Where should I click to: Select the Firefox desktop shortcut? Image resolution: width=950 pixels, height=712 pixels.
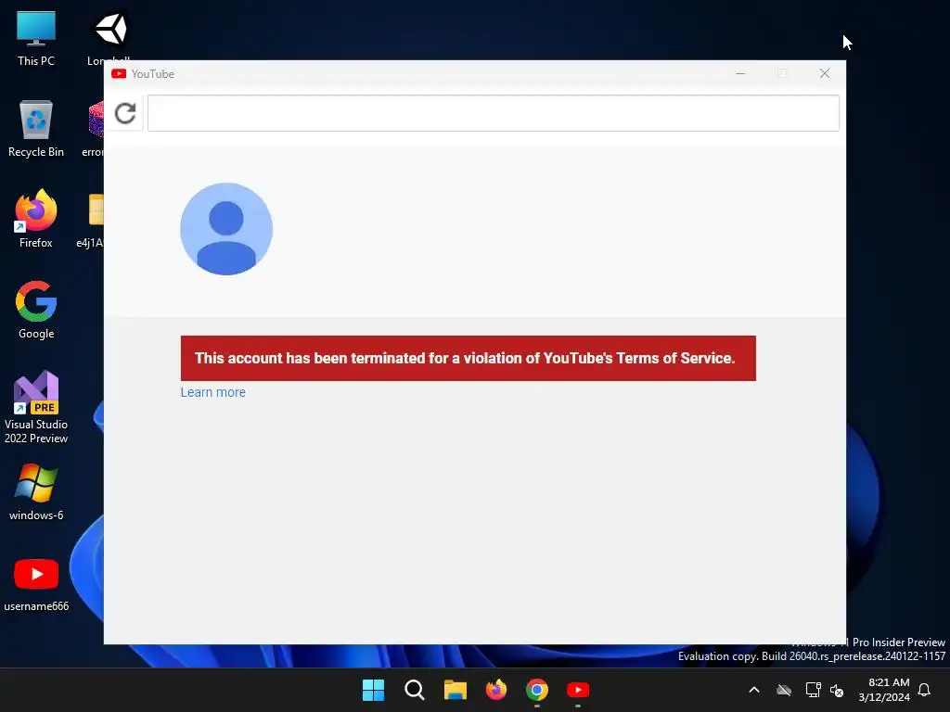pyautogui.click(x=36, y=219)
